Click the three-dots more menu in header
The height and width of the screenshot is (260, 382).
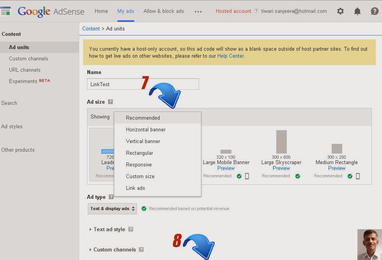point(198,11)
